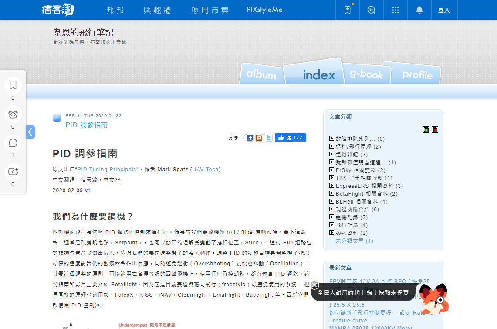Viewport: 497px width, 329px height.
Task: Select the 最新文章 panel heading
Action: (340, 268)
